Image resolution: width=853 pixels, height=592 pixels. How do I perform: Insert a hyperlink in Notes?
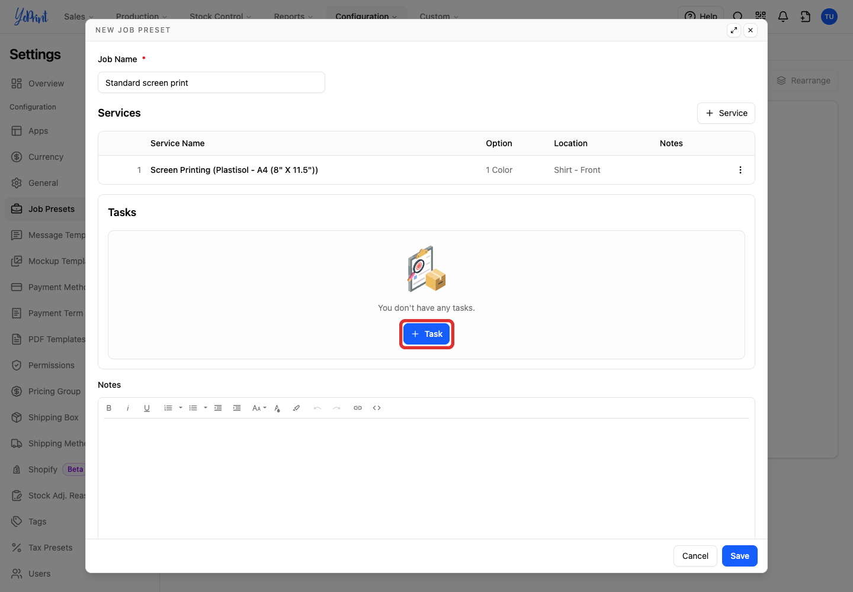coord(358,408)
